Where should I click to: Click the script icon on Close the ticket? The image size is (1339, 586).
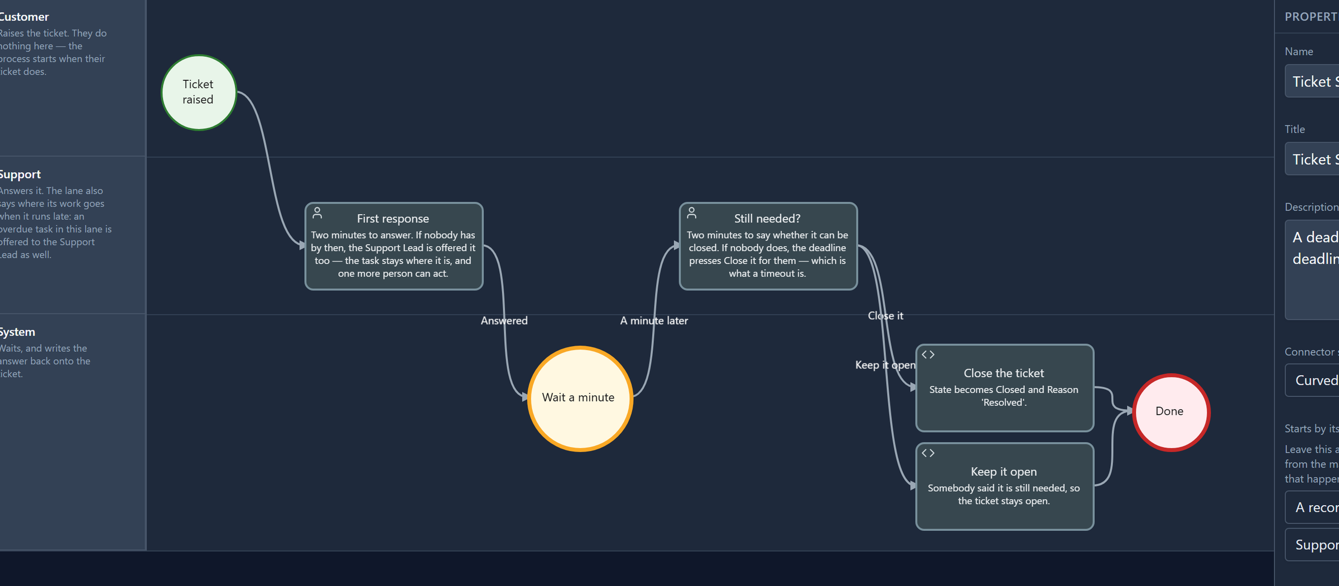pos(928,355)
